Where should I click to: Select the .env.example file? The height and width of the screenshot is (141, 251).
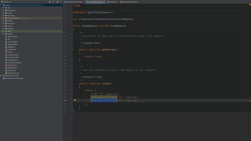[x=11, y=42]
